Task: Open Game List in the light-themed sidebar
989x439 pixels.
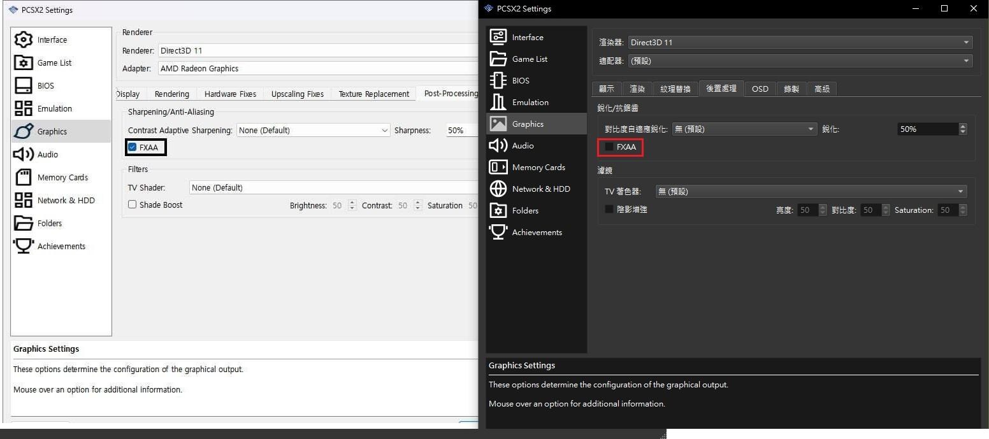Action: [54, 62]
